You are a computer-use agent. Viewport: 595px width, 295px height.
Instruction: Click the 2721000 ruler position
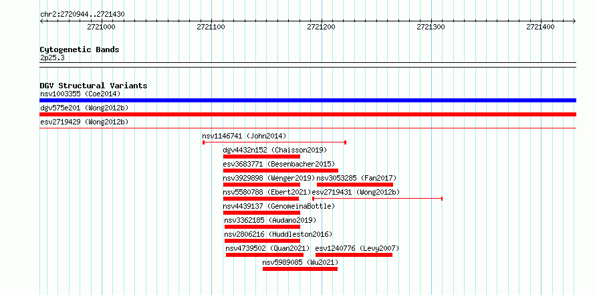pos(102,27)
